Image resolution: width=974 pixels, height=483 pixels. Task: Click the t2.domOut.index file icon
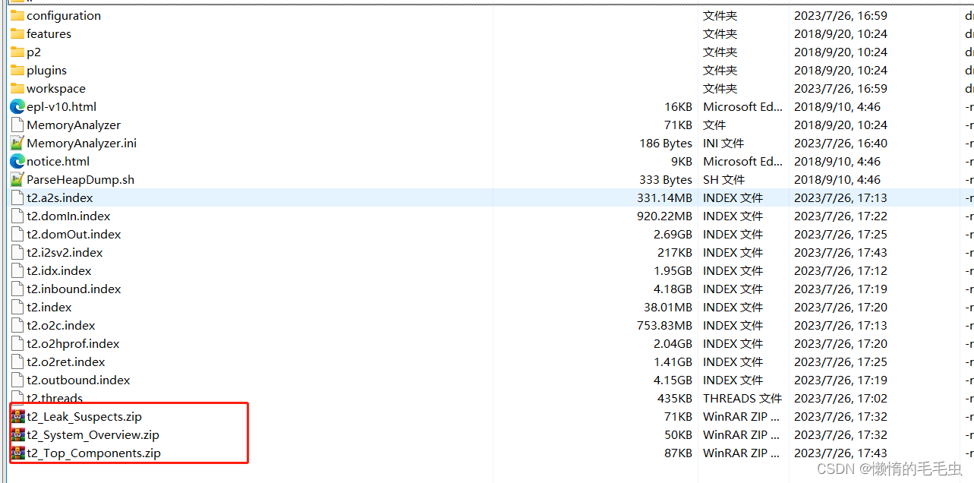click(17, 234)
